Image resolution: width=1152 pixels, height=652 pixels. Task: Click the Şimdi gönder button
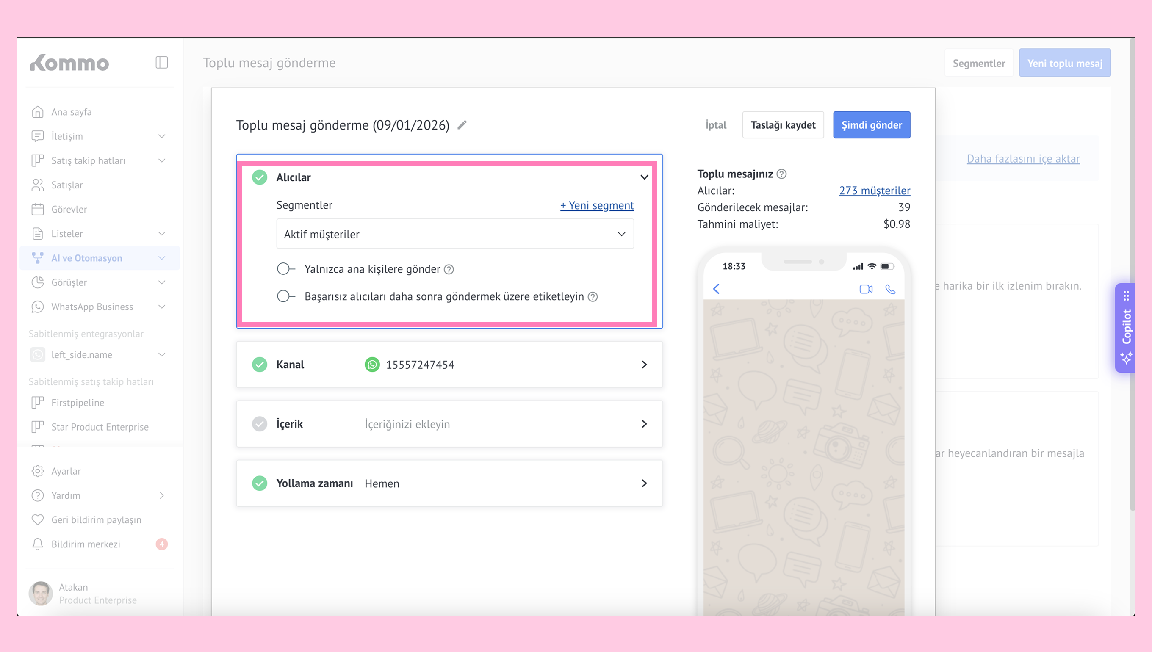(x=871, y=125)
